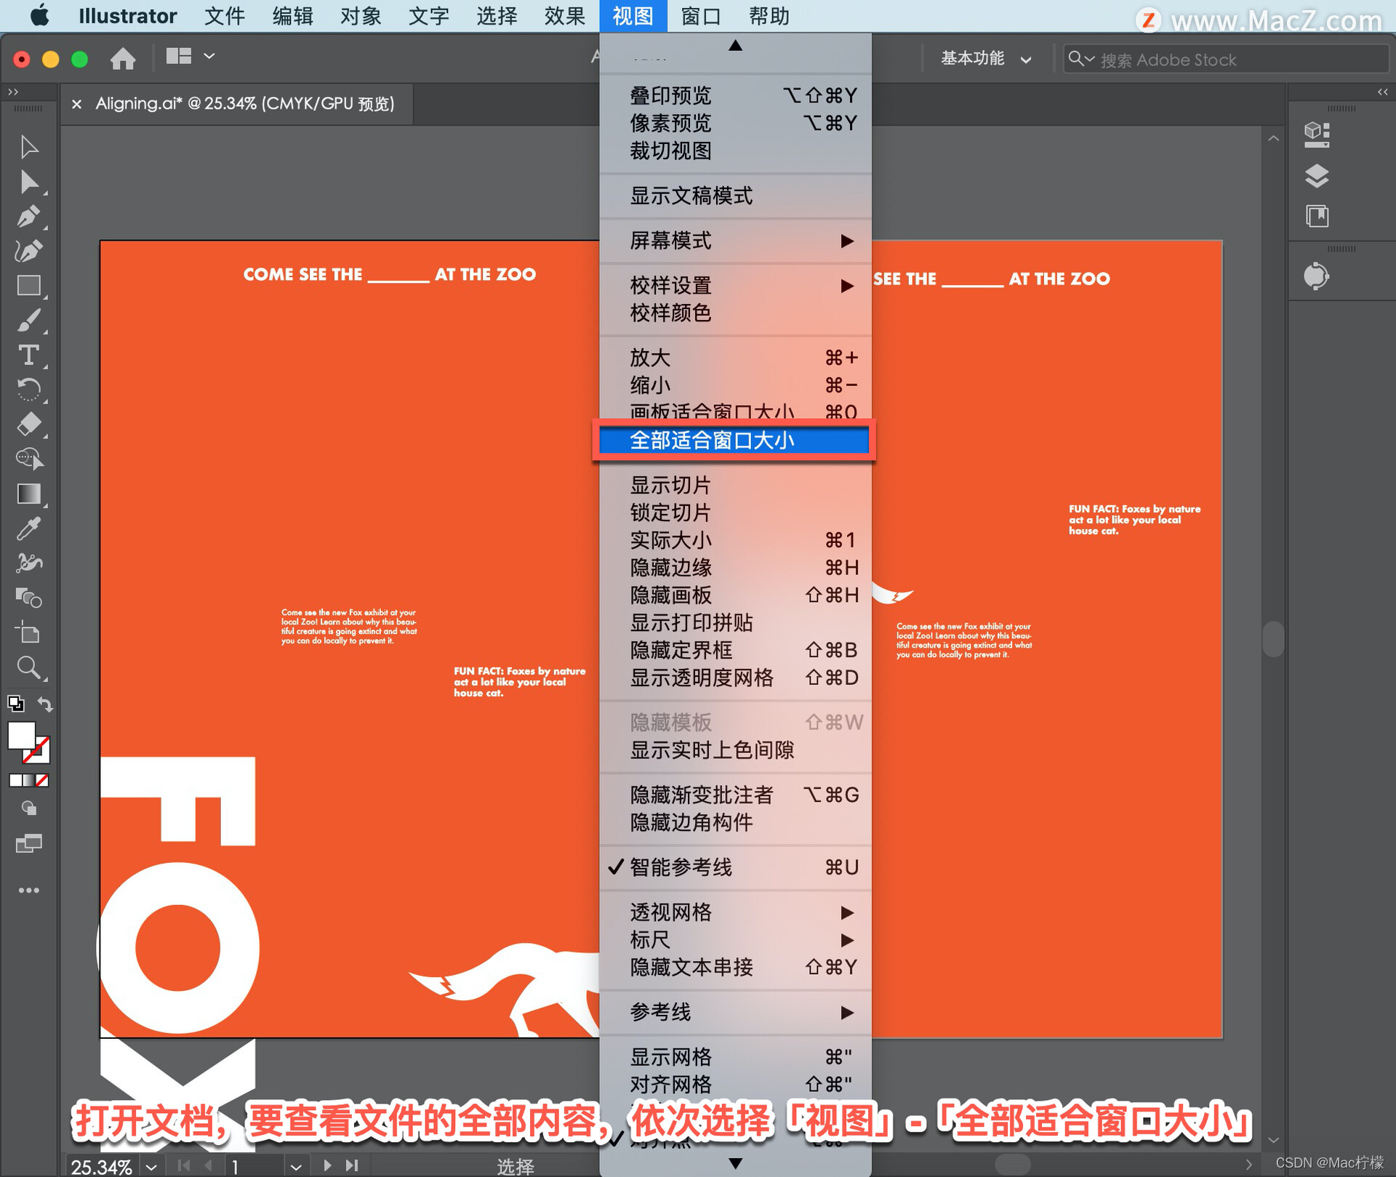This screenshot has width=1396, height=1177.
Task: Select the Pen tool
Action: [x=28, y=217]
